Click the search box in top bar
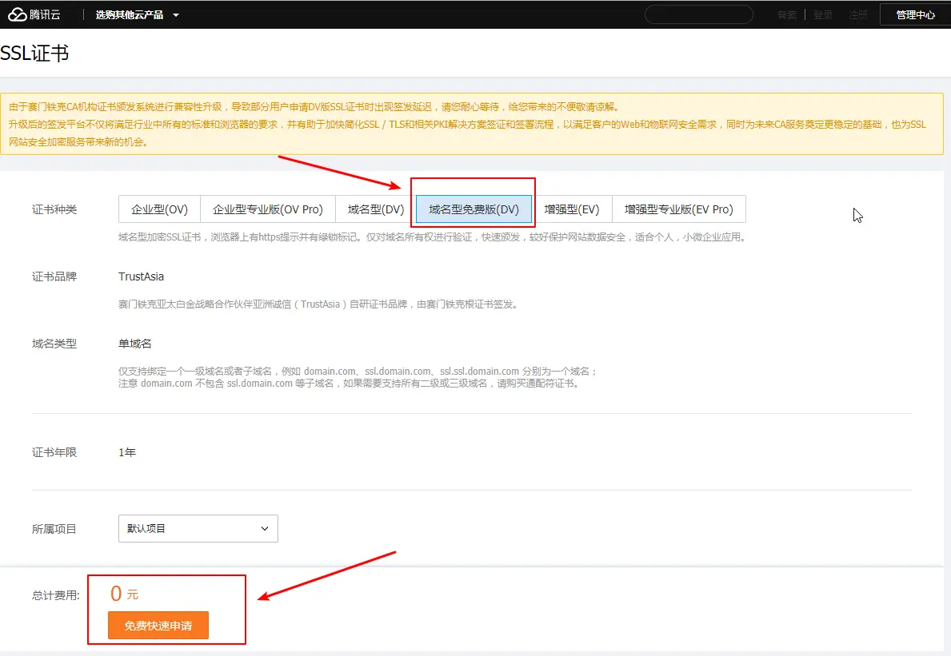 pyautogui.click(x=699, y=14)
